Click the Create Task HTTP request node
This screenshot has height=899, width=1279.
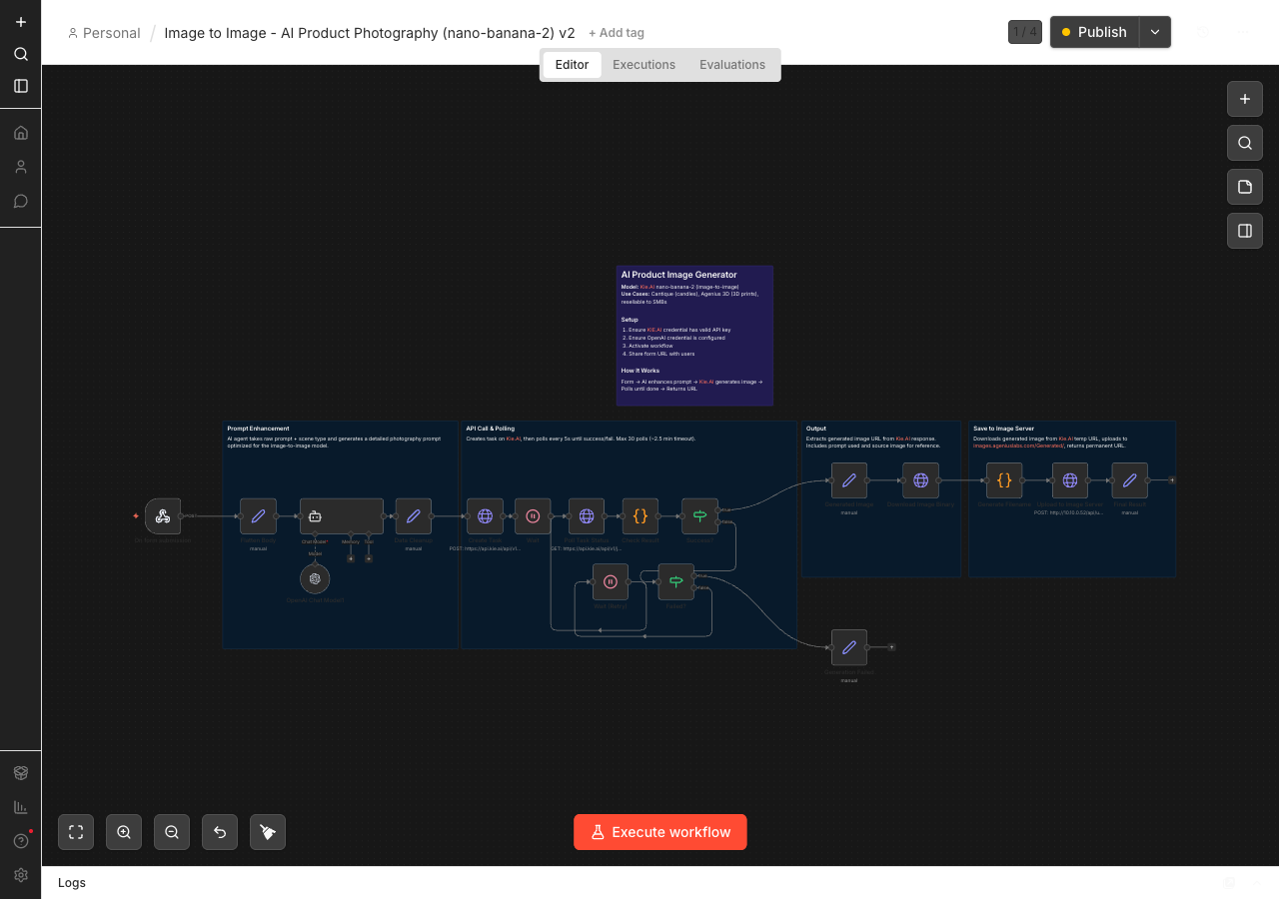pyautogui.click(x=485, y=516)
